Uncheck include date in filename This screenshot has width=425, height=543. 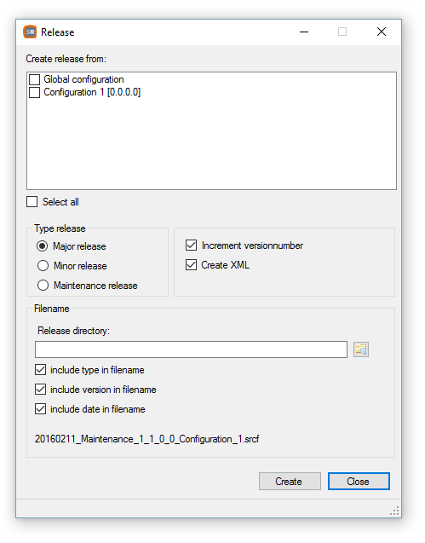coord(41,409)
